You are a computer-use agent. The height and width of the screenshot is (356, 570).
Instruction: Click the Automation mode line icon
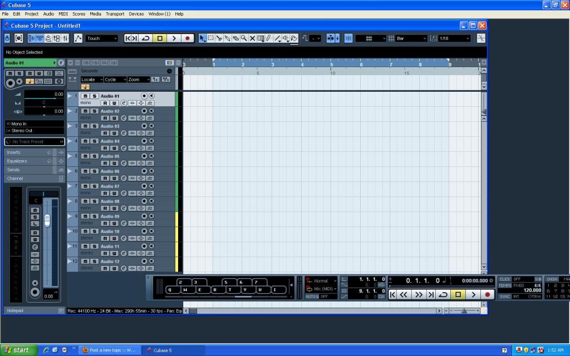click(x=78, y=38)
